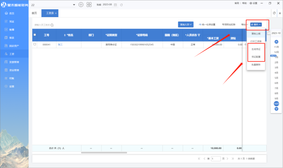The width and height of the screenshot is (283, 168).
Task: Expand the account set dropdown showing 22
Action: [74, 4]
